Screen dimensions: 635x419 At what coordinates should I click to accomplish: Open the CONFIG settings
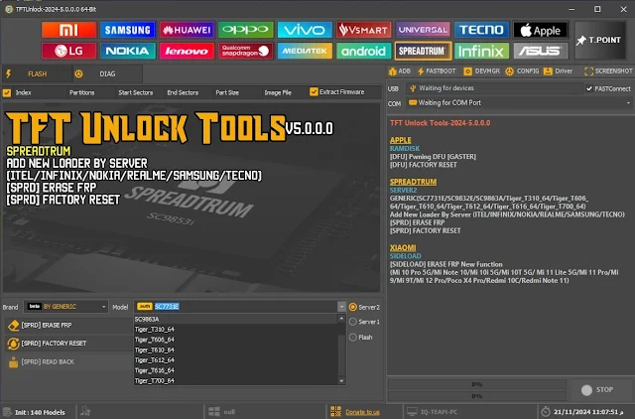523,71
